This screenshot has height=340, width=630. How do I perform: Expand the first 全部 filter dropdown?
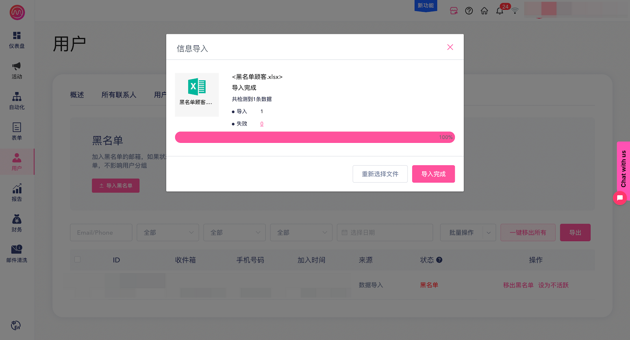click(168, 233)
